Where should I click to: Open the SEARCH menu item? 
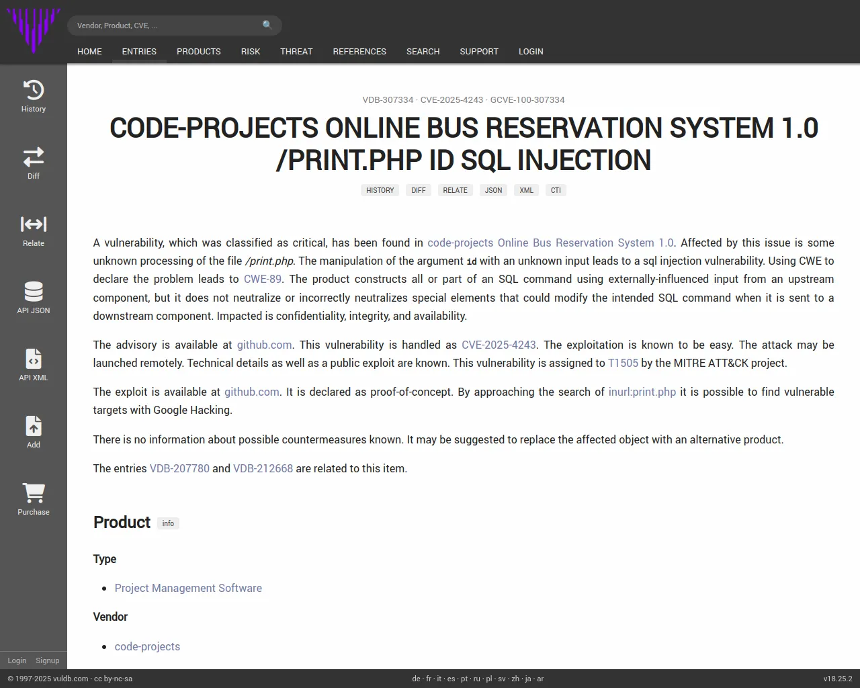(x=423, y=52)
